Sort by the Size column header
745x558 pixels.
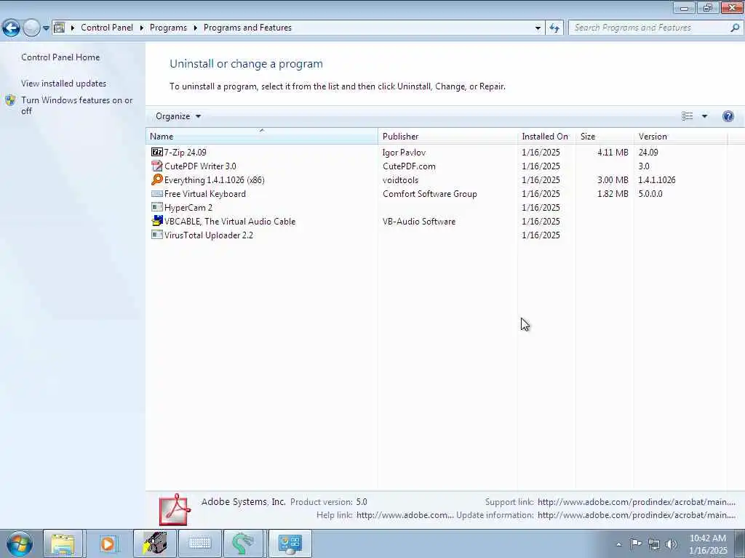605,136
